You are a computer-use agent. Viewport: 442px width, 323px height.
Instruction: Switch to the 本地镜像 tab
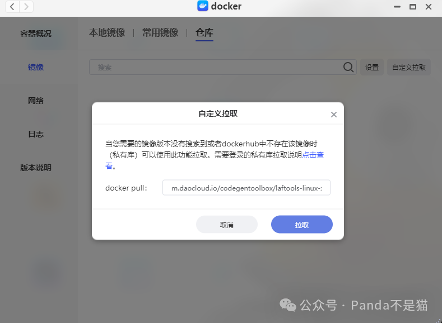coord(107,32)
